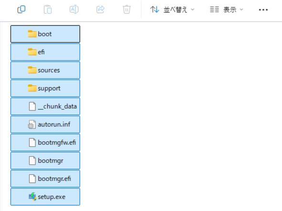Click the Share icon in toolbar

coord(100,10)
